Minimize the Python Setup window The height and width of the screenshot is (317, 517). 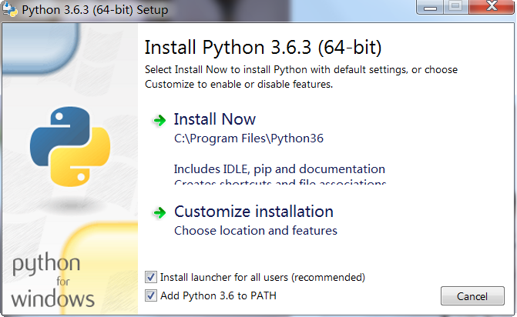430,7
